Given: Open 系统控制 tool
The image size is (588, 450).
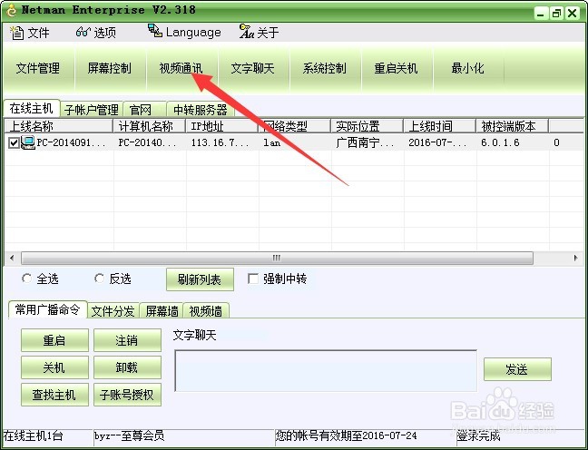Looking at the screenshot, I should pos(324,68).
